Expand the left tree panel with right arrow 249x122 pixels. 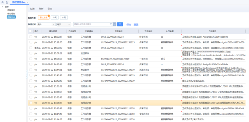pos(27,76)
